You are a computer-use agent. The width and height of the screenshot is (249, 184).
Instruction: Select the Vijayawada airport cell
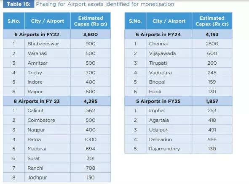click(169, 53)
